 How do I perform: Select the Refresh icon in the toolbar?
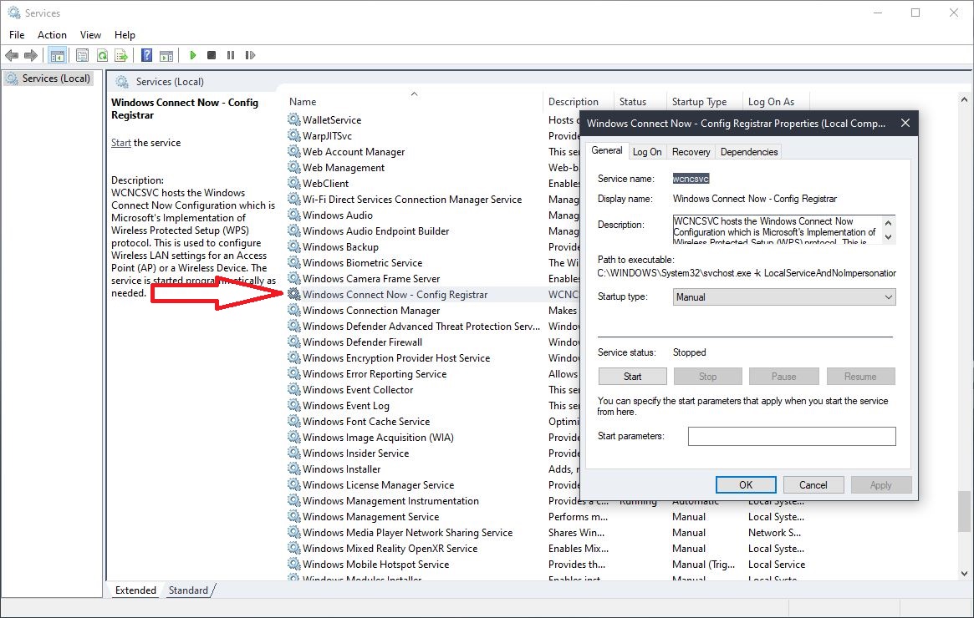pos(101,55)
